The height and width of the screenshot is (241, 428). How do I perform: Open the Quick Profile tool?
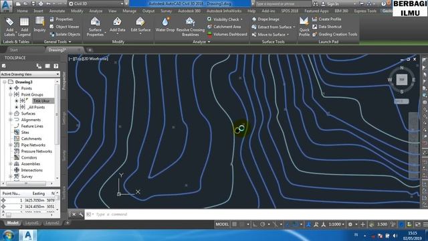[x=304, y=27]
